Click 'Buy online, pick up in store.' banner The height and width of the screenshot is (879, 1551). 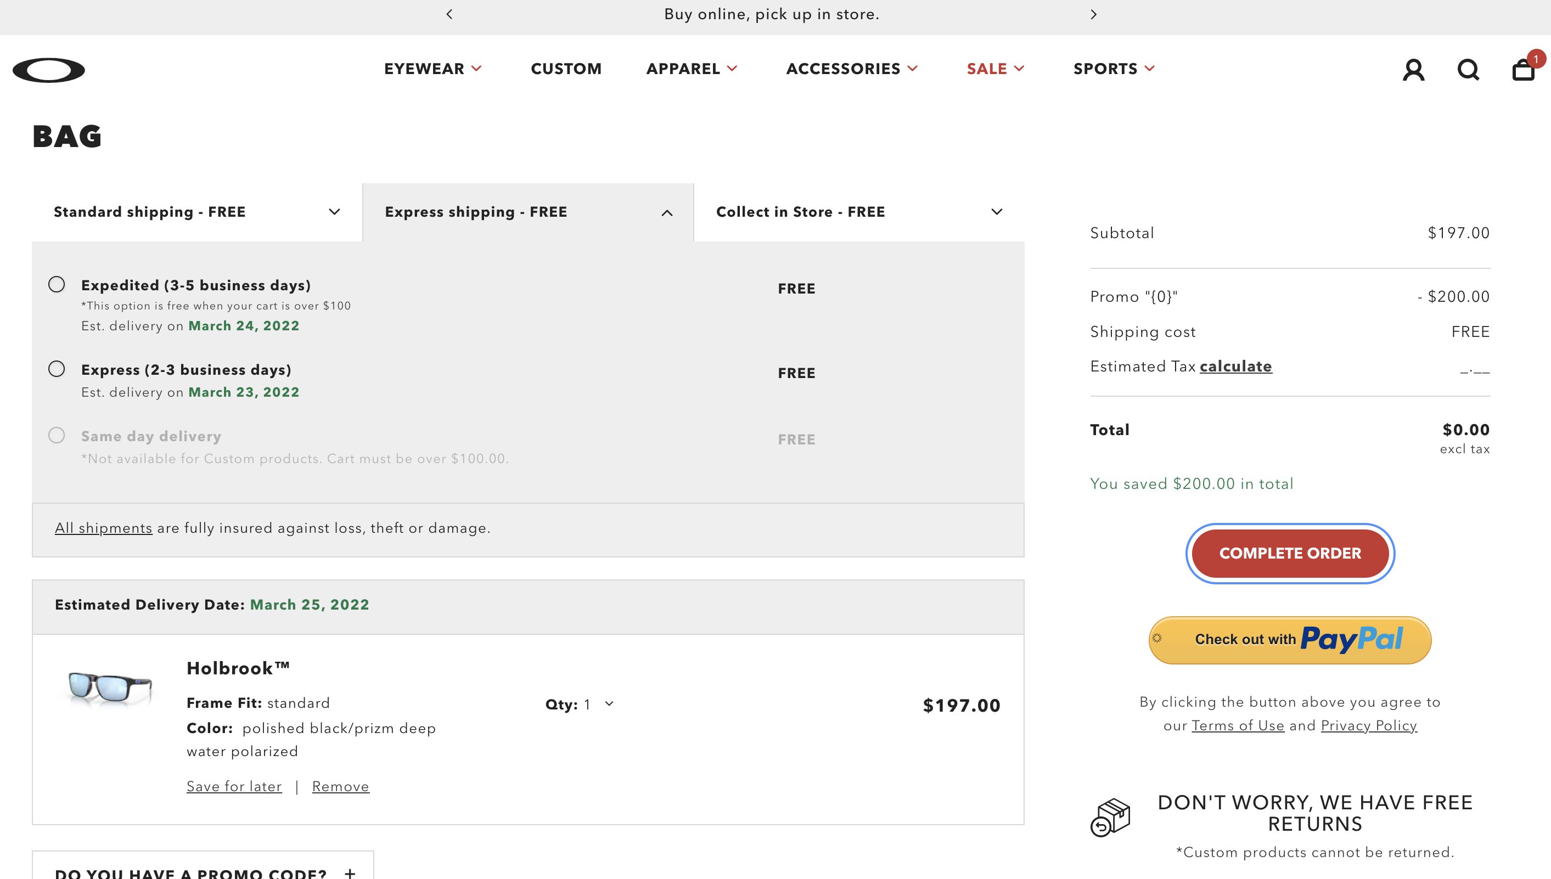click(x=772, y=14)
